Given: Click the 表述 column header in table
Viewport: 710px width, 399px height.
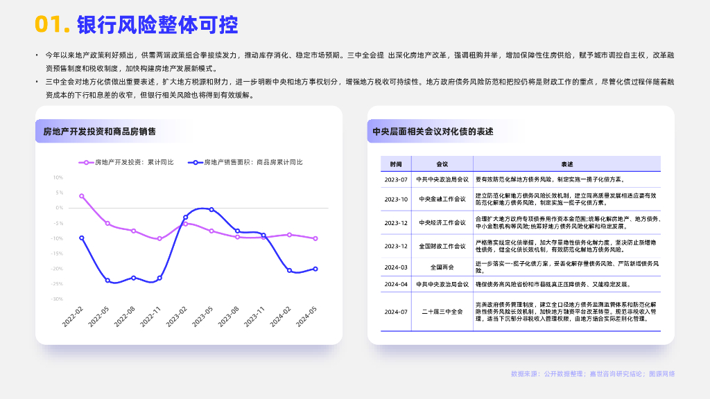Looking at the screenshot, I should click(566, 164).
